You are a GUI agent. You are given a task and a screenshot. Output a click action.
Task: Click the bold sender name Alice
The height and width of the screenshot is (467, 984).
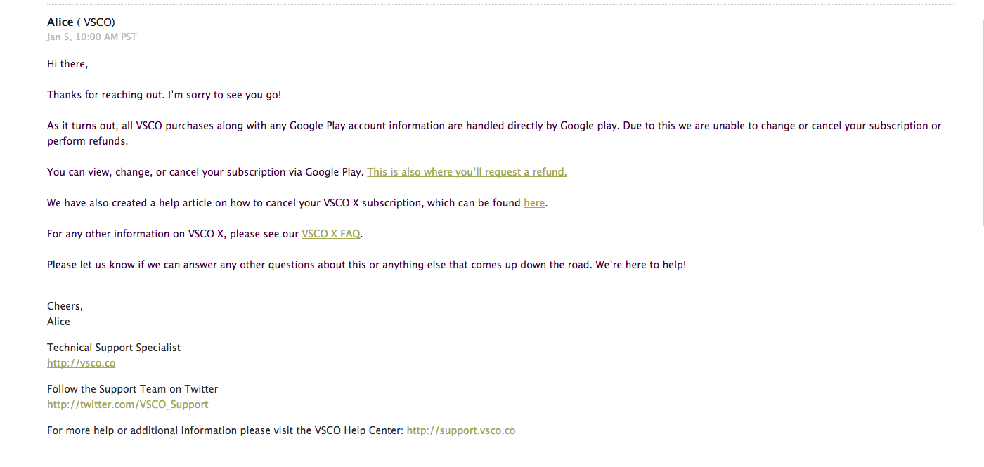pyautogui.click(x=60, y=22)
